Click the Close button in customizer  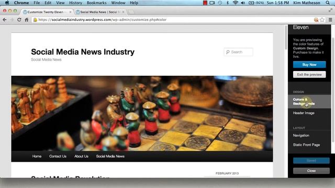[x=311, y=171]
